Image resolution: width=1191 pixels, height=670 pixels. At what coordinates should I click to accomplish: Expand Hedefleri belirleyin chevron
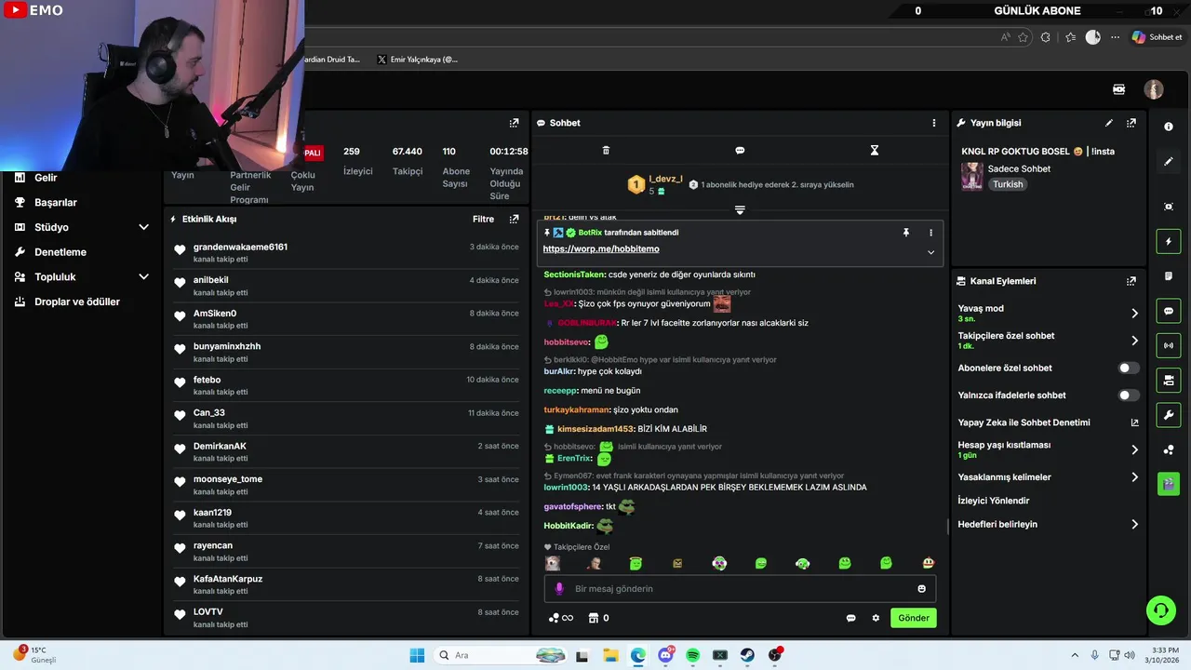click(1134, 525)
